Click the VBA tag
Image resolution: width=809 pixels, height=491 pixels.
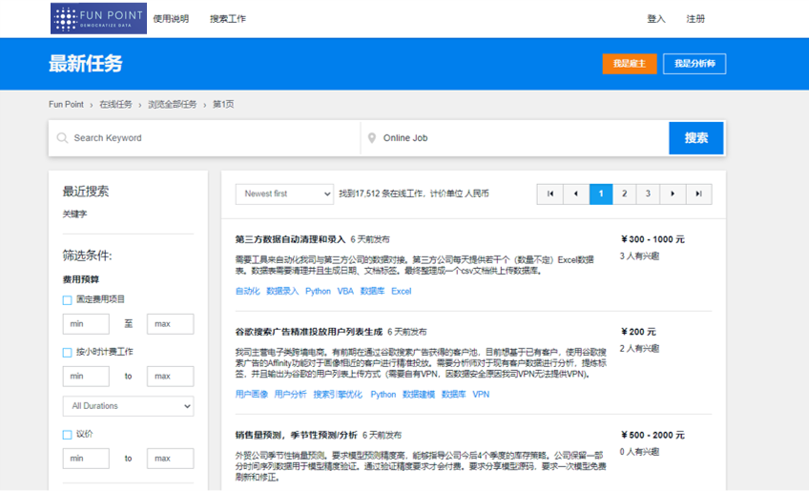tap(345, 291)
